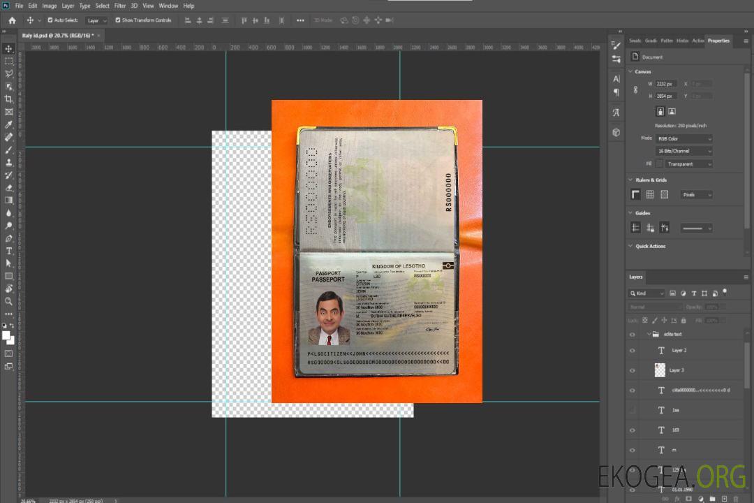Image resolution: width=754 pixels, height=503 pixels.
Task: Select the Gradient tool
Action: (x=8, y=201)
